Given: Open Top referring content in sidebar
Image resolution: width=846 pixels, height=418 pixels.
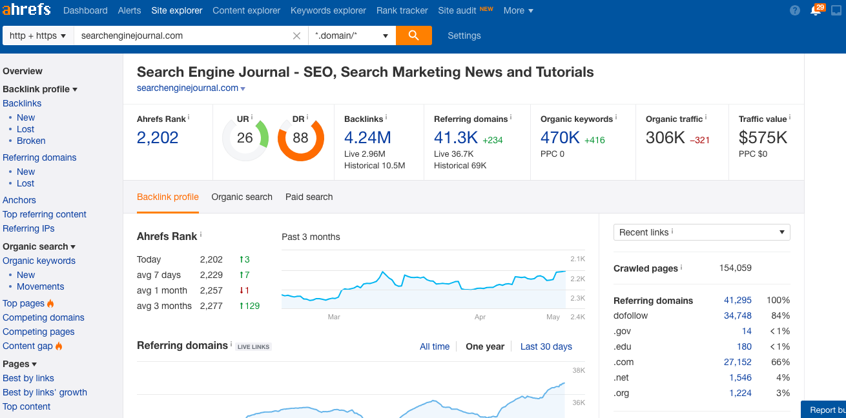Looking at the screenshot, I should pyautogui.click(x=45, y=214).
